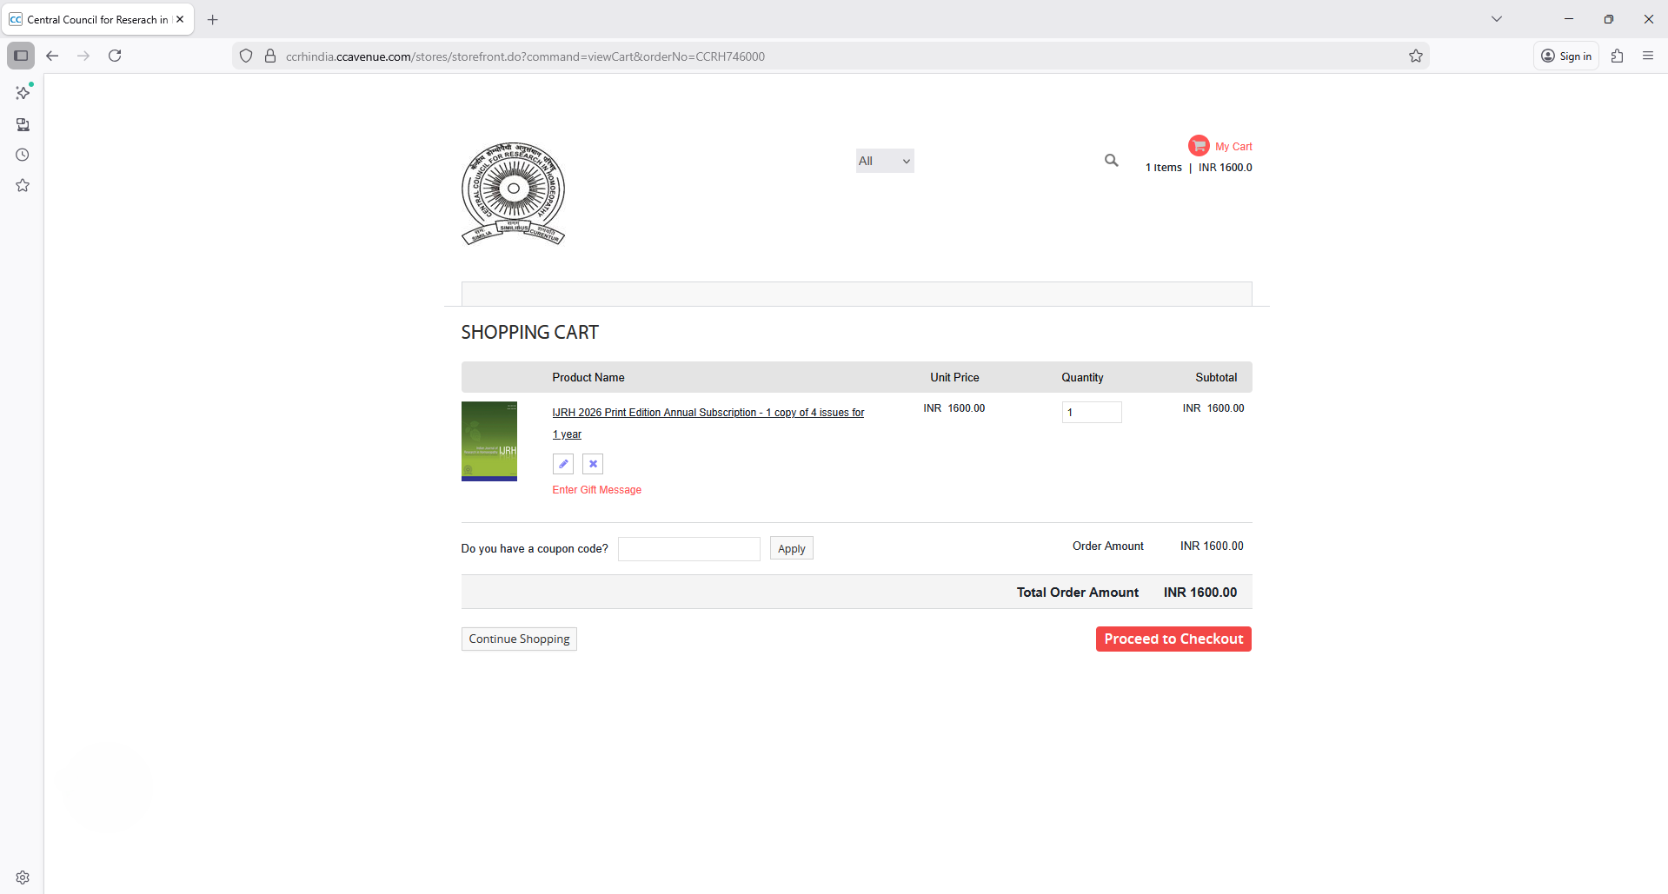Remove the IJRH subscription using the X icon
The image size is (1668, 894).
[x=593, y=464]
